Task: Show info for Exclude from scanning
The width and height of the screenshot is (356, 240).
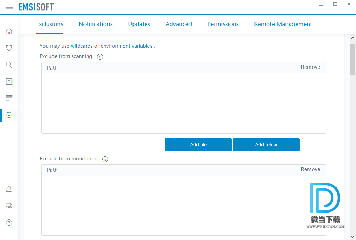Action: click(x=100, y=57)
